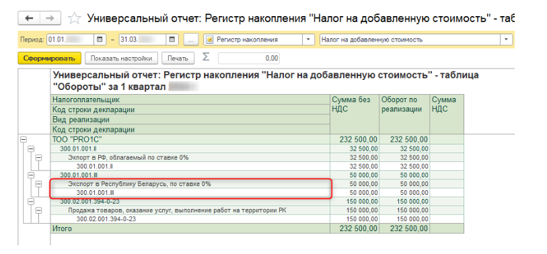Click the Печать button
Image resolution: width=547 pixels, height=254 pixels.
178,58
